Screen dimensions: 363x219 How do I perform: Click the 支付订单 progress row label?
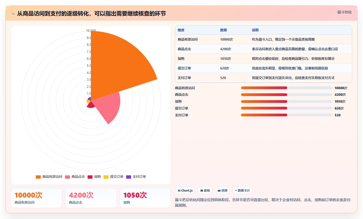pyautogui.click(x=182, y=115)
